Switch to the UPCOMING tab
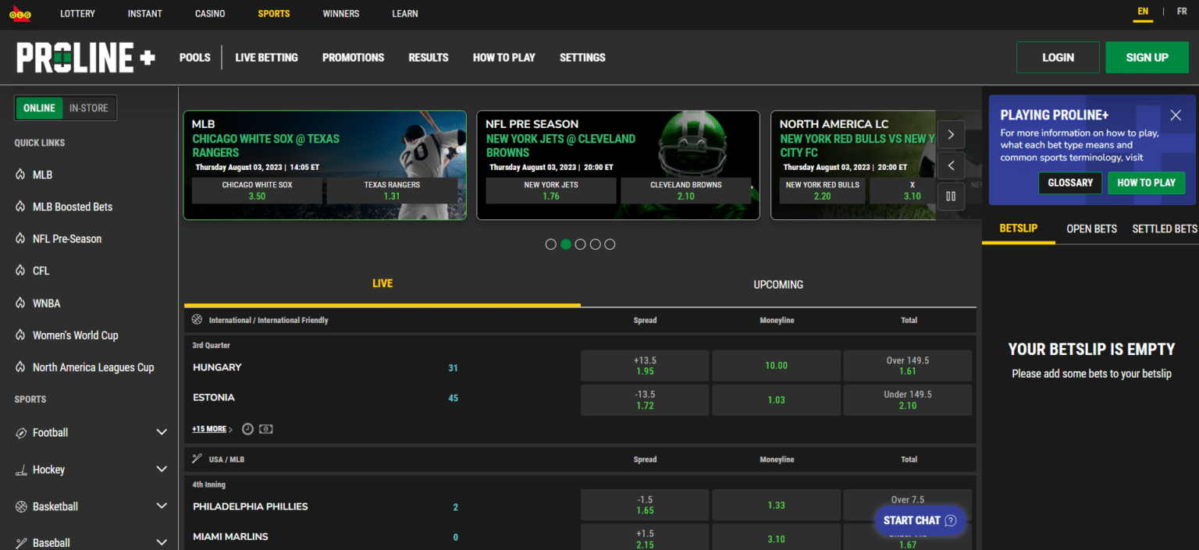Viewport: 1199px width, 550px height. (x=777, y=284)
